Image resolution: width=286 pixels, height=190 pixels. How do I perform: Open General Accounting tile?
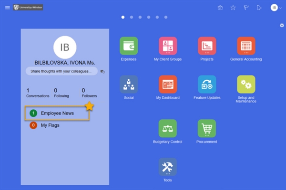click(246, 46)
